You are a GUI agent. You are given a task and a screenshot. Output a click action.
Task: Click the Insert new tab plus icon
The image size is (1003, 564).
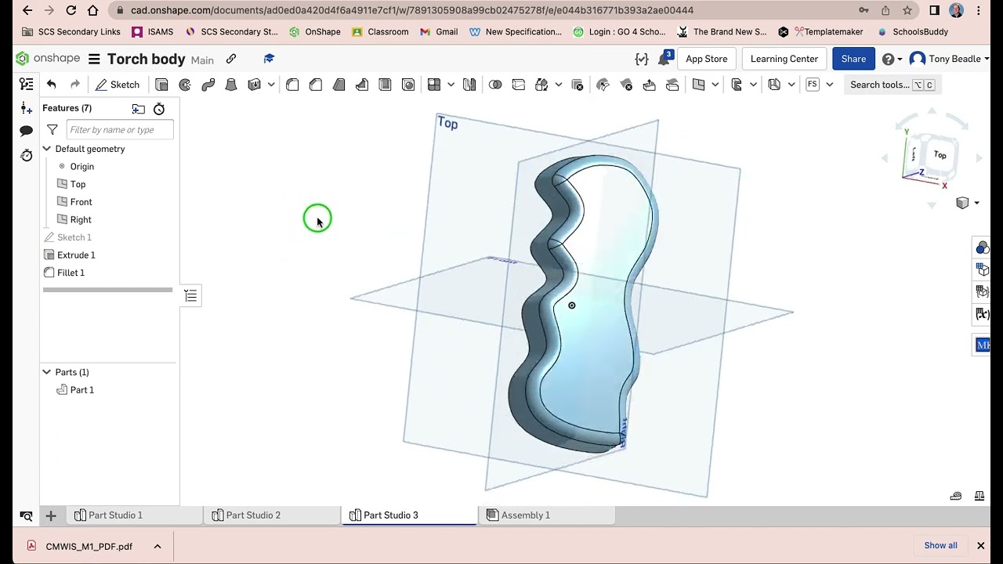click(x=50, y=515)
